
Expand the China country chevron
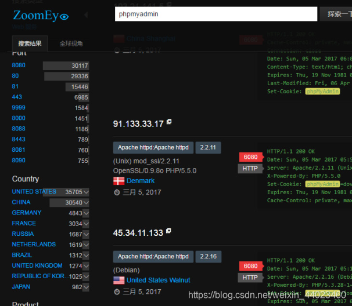pyautogui.click(x=86, y=202)
